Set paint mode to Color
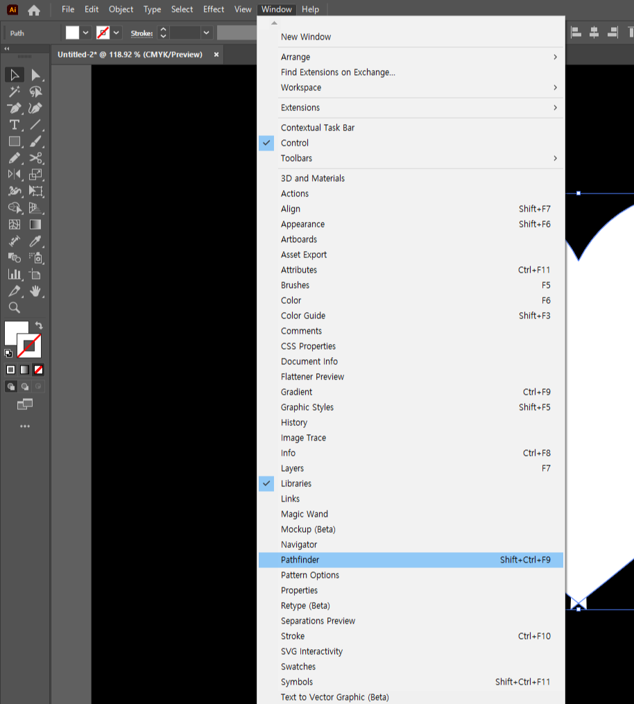The image size is (634, 704). pyautogui.click(x=11, y=370)
